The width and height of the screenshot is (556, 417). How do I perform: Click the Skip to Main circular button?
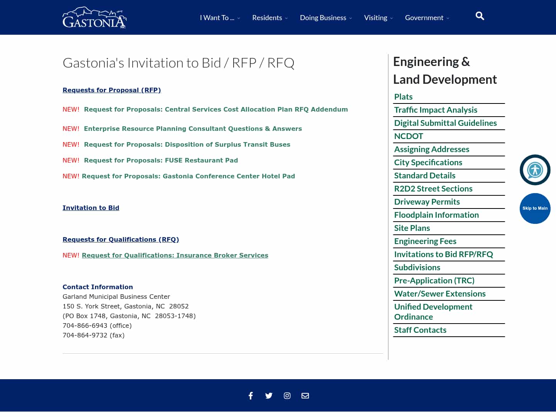(x=535, y=208)
